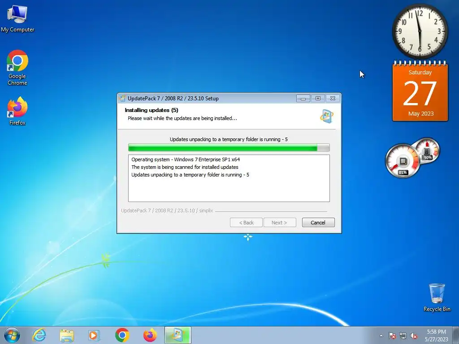Open the taskbar clock showing 5:58 PM
The height and width of the screenshot is (344, 459).
(x=436, y=335)
